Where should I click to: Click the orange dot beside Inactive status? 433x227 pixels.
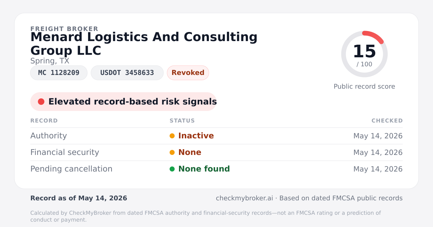[x=172, y=136]
